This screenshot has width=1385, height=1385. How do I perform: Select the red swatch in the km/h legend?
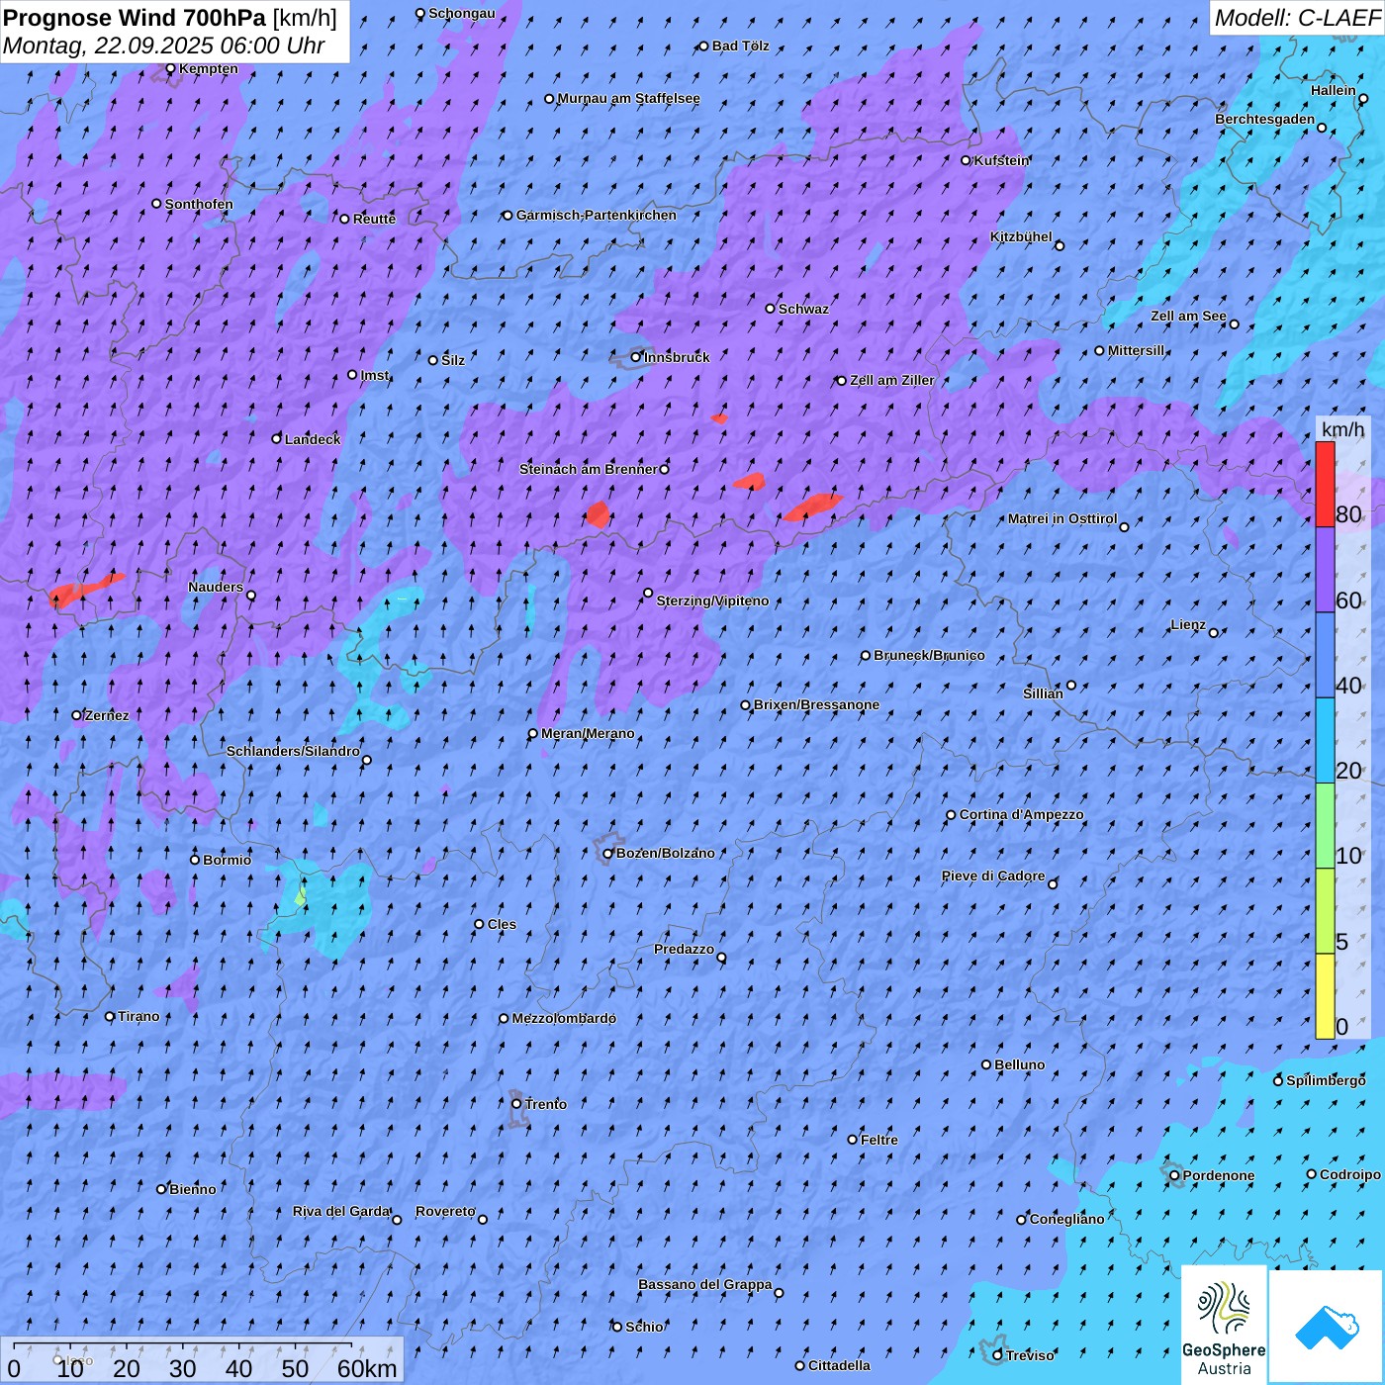click(x=1325, y=484)
